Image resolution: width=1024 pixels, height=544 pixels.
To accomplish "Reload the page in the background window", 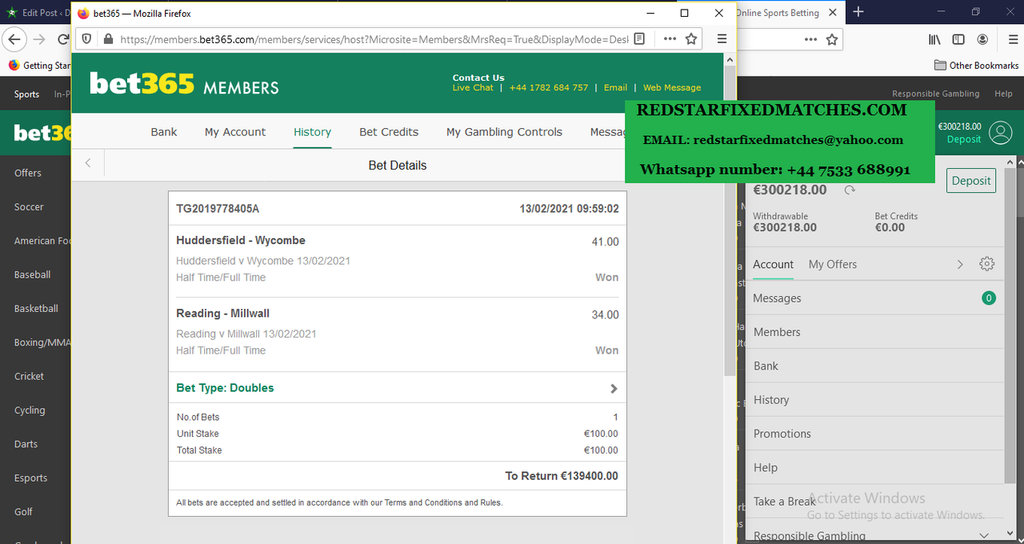I will (x=62, y=39).
